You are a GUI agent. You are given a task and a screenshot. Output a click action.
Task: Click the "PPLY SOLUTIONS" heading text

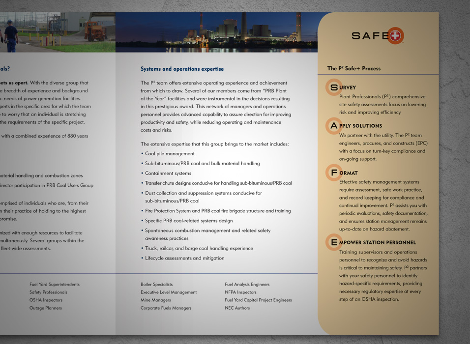click(x=360, y=126)
